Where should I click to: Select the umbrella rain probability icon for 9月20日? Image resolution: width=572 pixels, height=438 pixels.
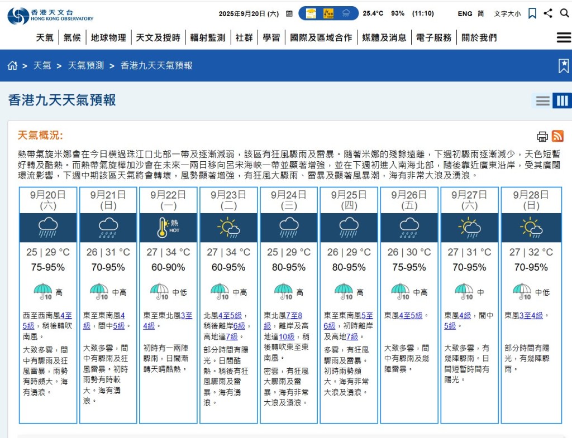coord(43,291)
